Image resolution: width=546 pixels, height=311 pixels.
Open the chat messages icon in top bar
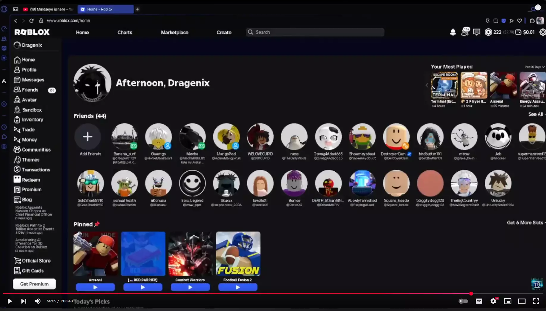476,32
